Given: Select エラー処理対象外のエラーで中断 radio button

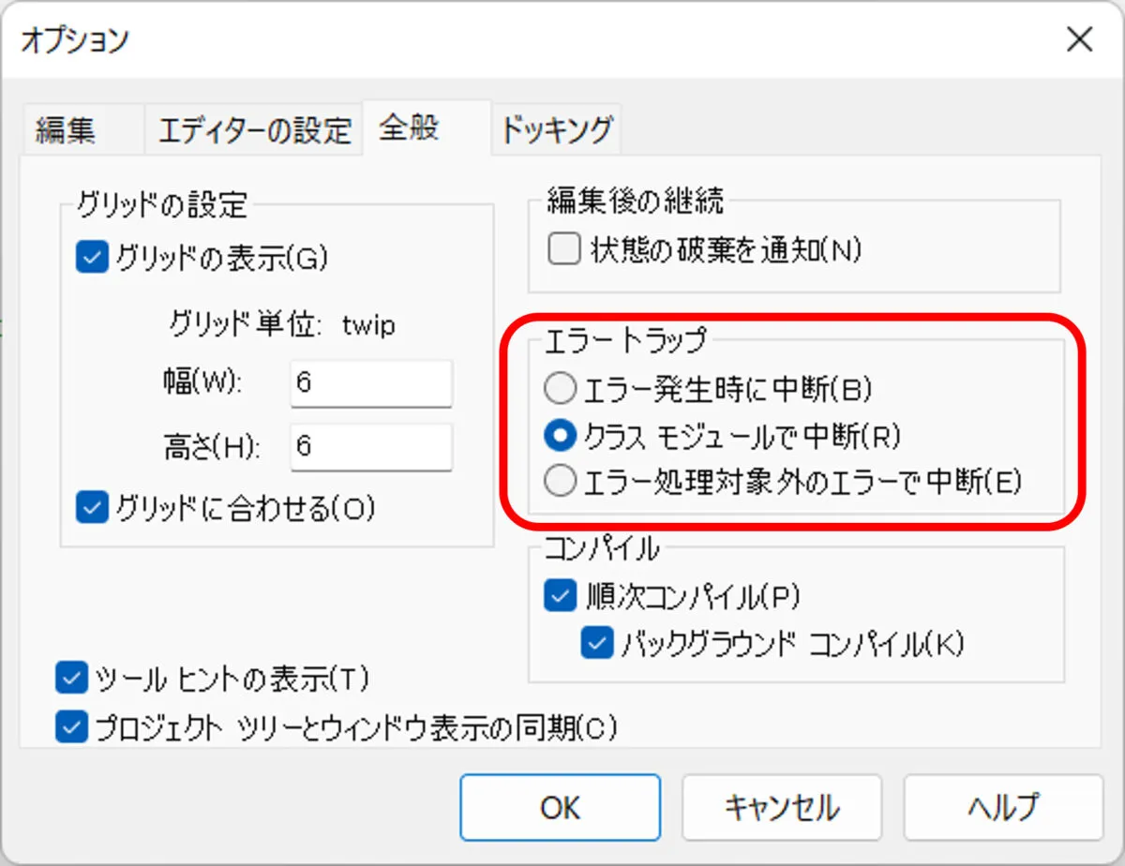Looking at the screenshot, I should (561, 482).
